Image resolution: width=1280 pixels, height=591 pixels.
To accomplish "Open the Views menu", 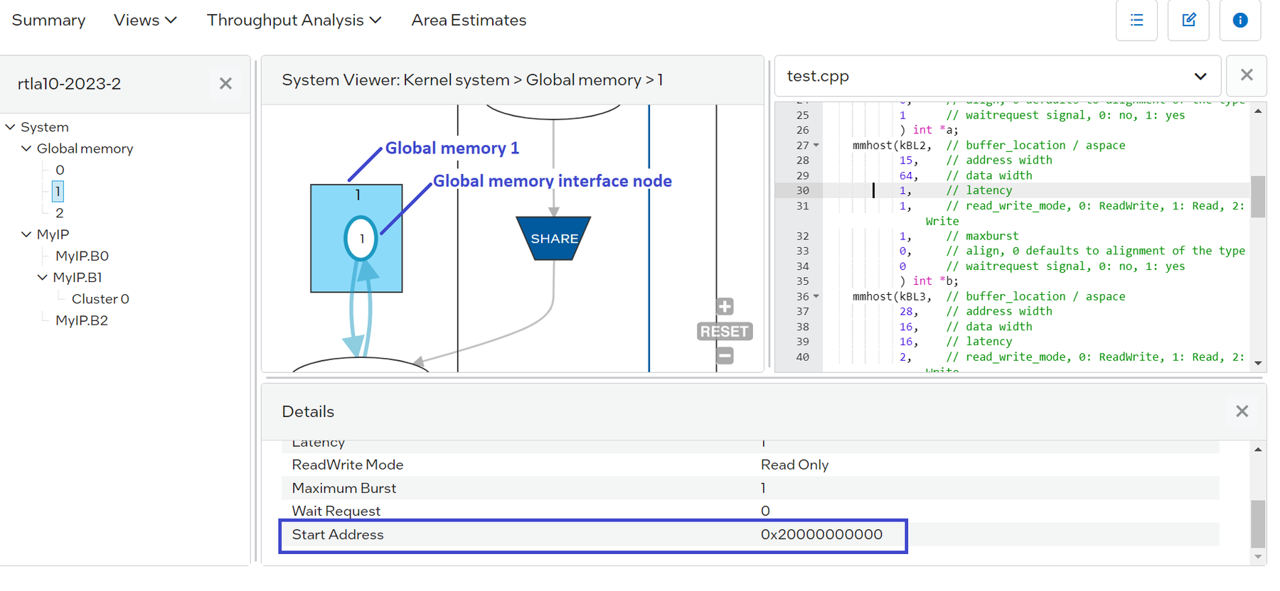I will [x=145, y=21].
